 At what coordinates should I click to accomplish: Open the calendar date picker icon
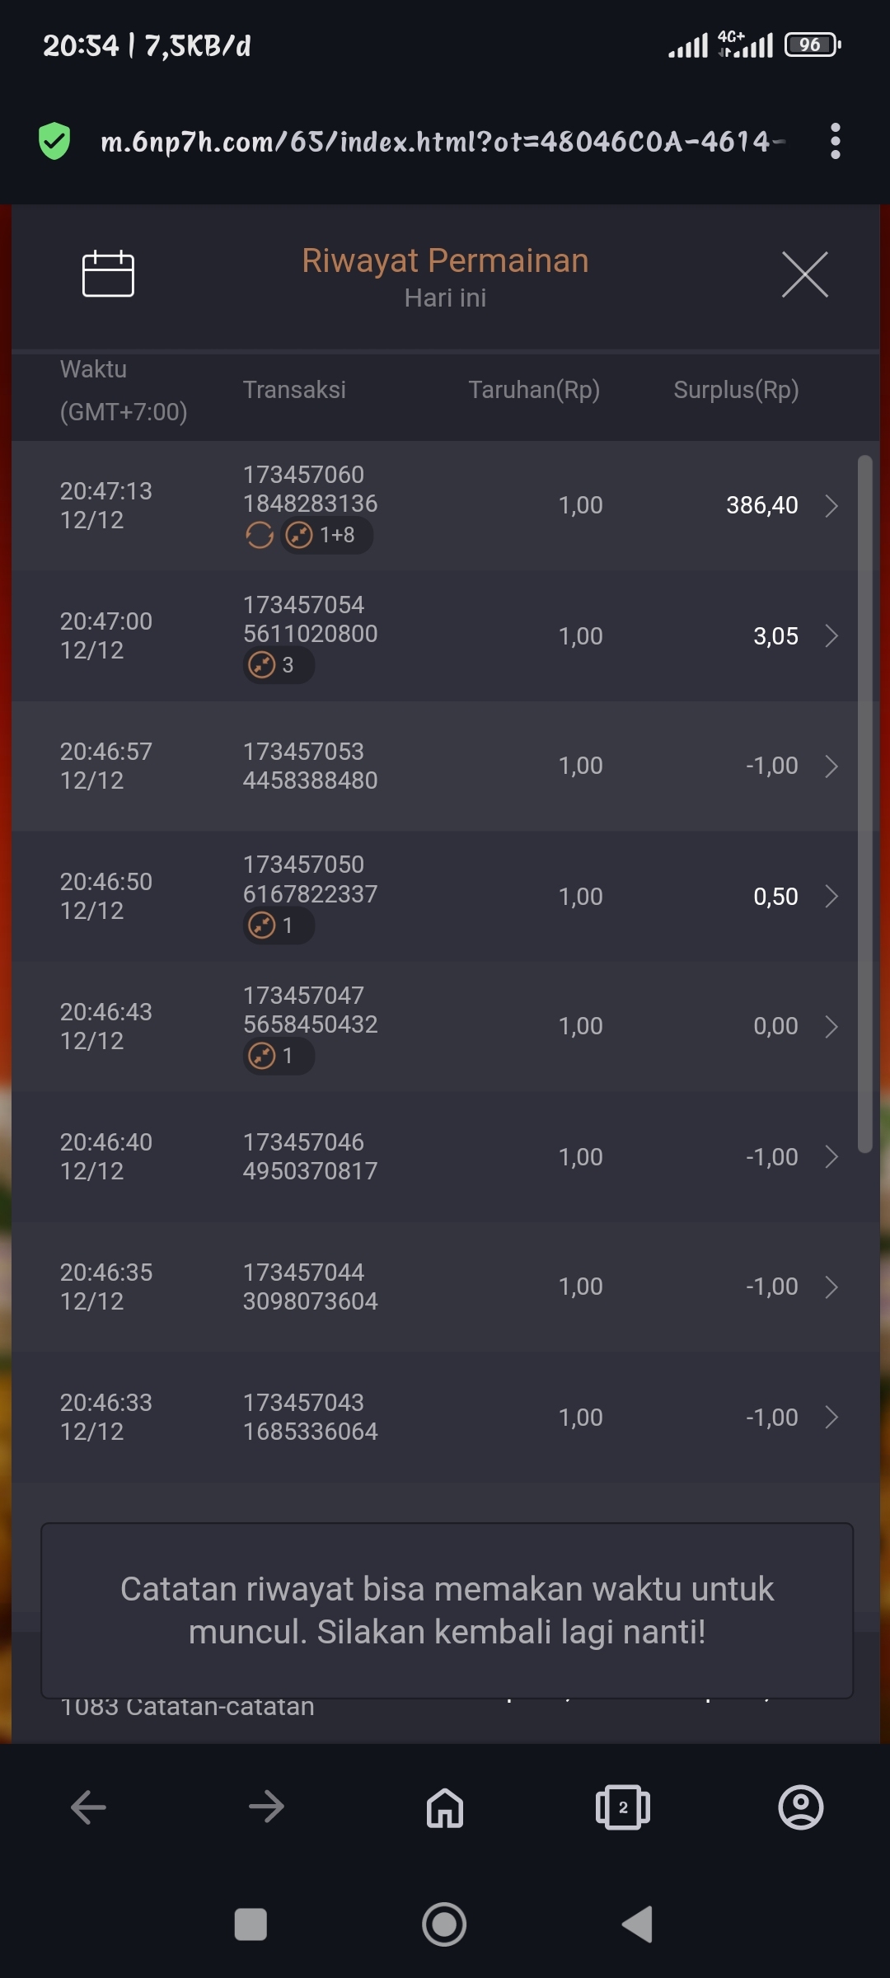tap(108, 273)
